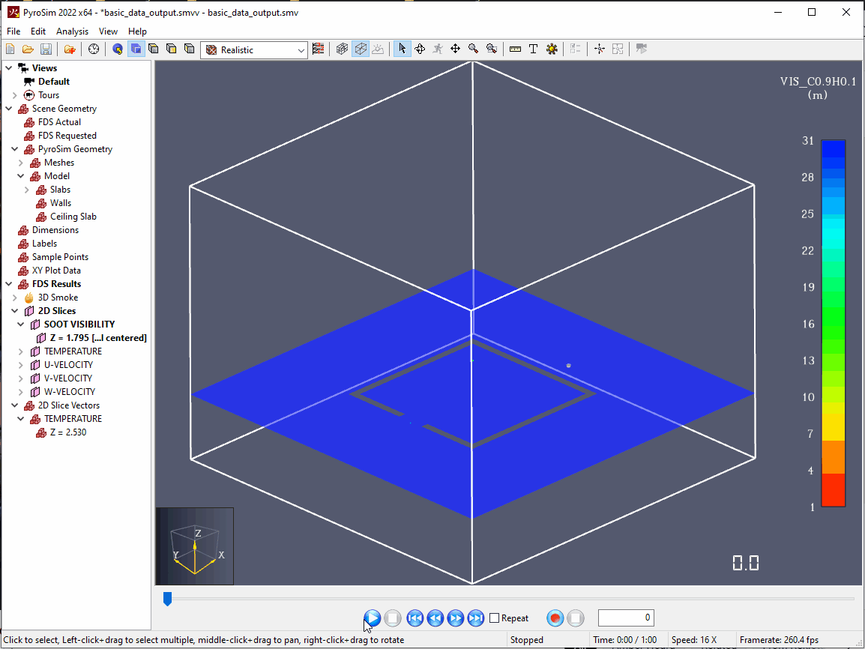Click the greyed camera record view icon
The image size is (865, 649).
(x=641, y=49)
